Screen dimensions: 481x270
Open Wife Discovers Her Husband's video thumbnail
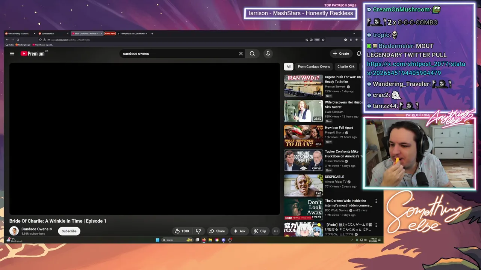(303, 111)
